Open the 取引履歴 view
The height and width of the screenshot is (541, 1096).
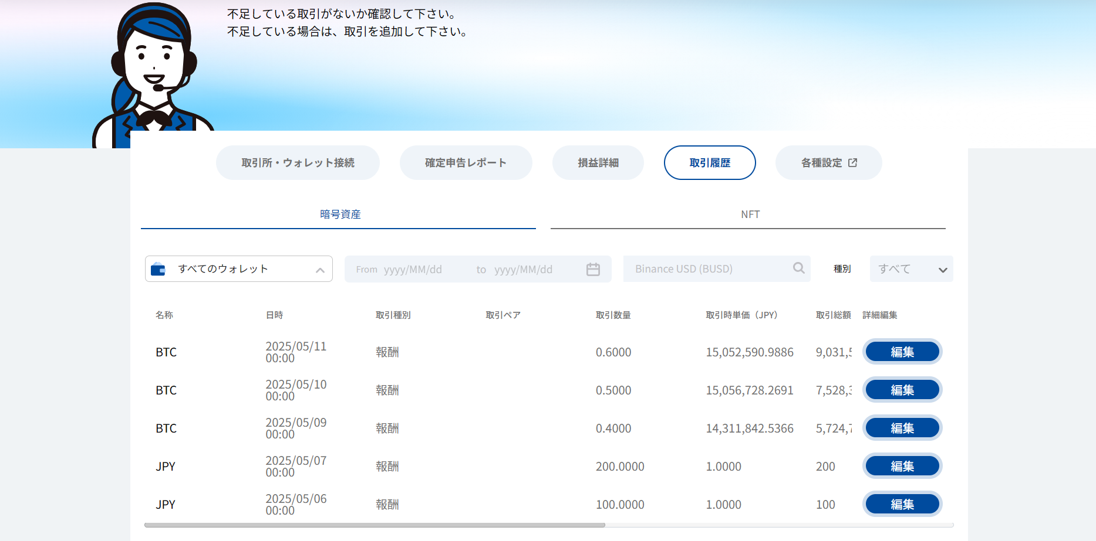pos(710,162)
